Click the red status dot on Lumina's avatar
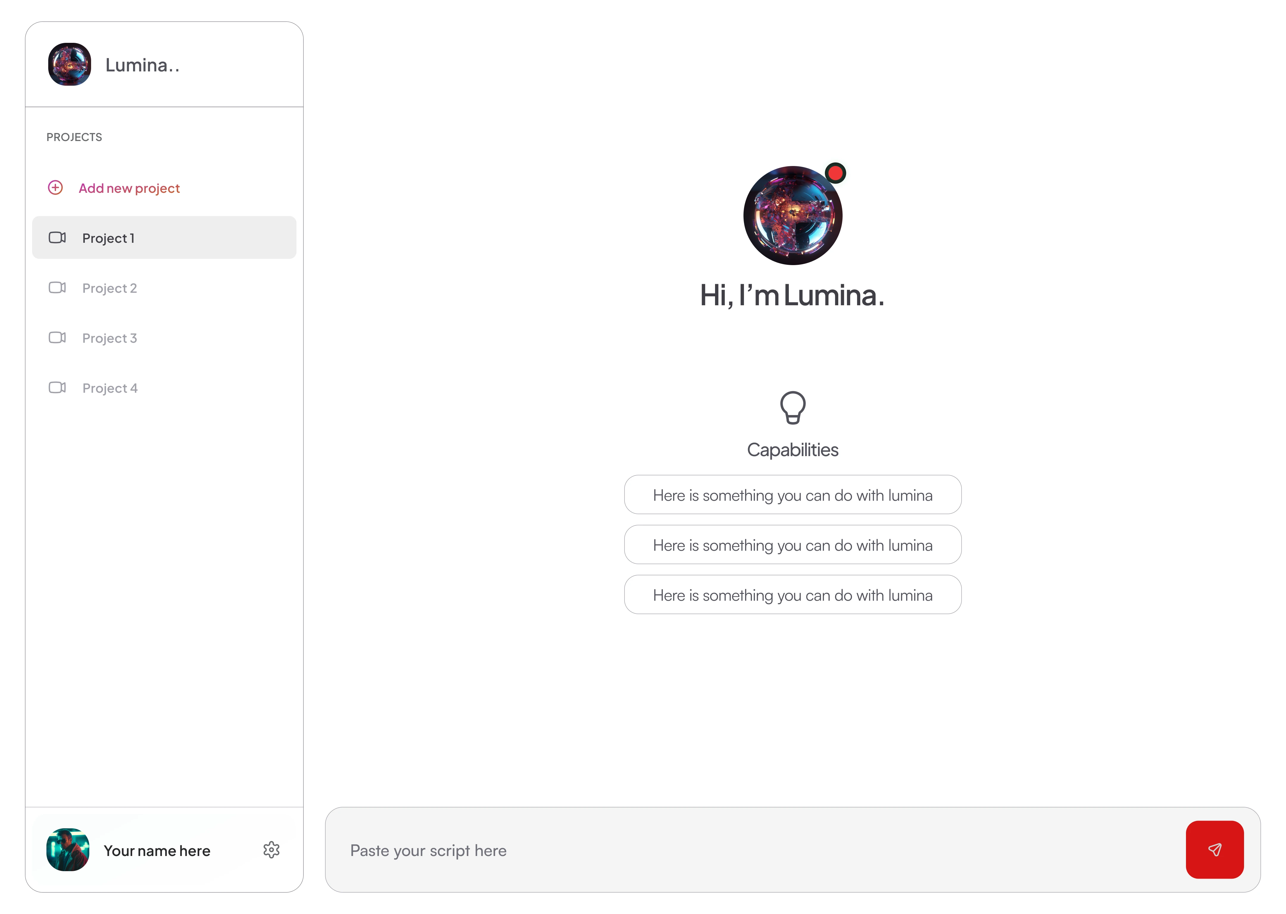1286x914 pixels. click(x=835, y=173)
